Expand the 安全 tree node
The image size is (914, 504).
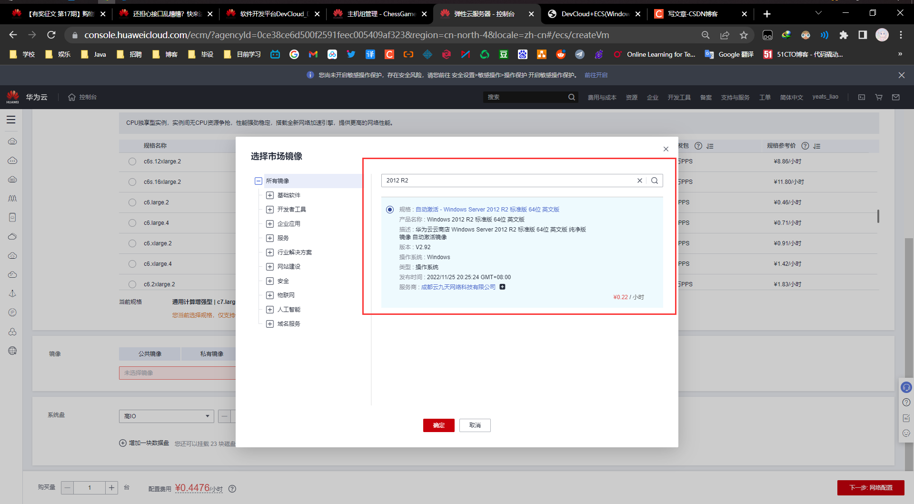point(270,281)
